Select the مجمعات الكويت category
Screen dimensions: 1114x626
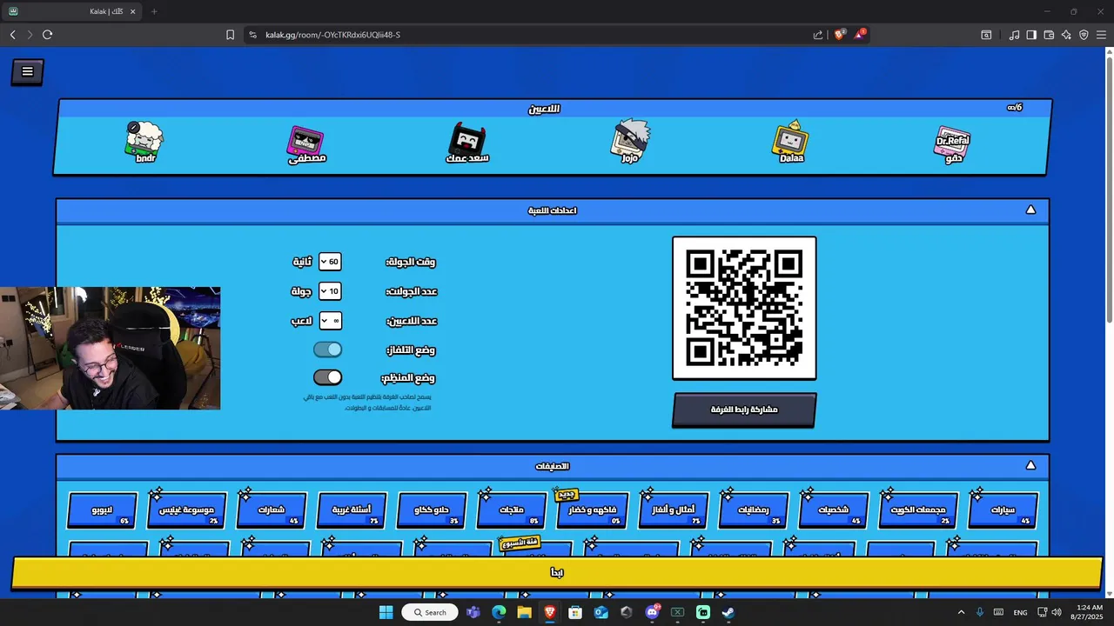click(918, 510)
